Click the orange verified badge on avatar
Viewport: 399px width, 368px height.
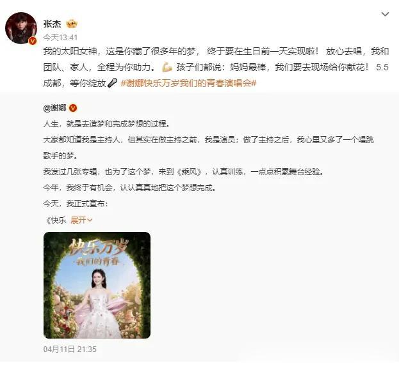[x=33, y=41]
